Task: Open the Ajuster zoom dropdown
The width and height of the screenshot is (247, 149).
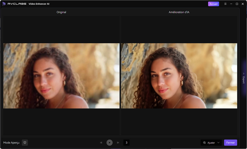Action: coord(218,143)
